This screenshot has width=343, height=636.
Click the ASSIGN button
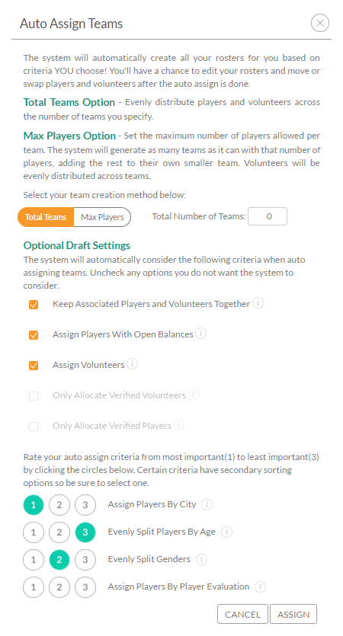(293, 614)
